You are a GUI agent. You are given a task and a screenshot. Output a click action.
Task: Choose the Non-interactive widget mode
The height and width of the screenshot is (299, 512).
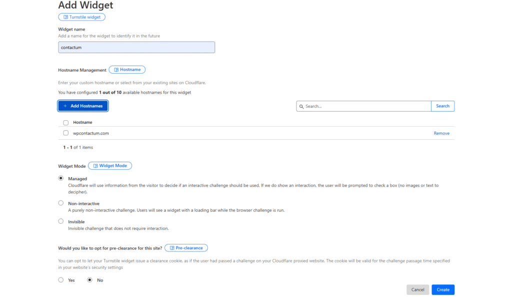tap(61, 203)
